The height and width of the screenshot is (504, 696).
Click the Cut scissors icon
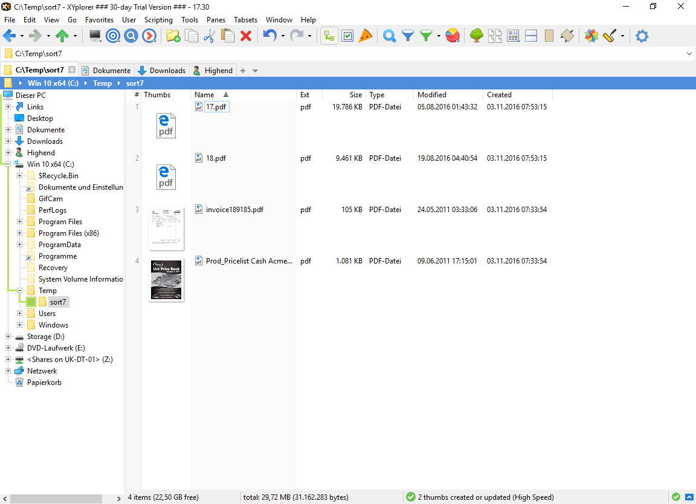pos(209,36)
